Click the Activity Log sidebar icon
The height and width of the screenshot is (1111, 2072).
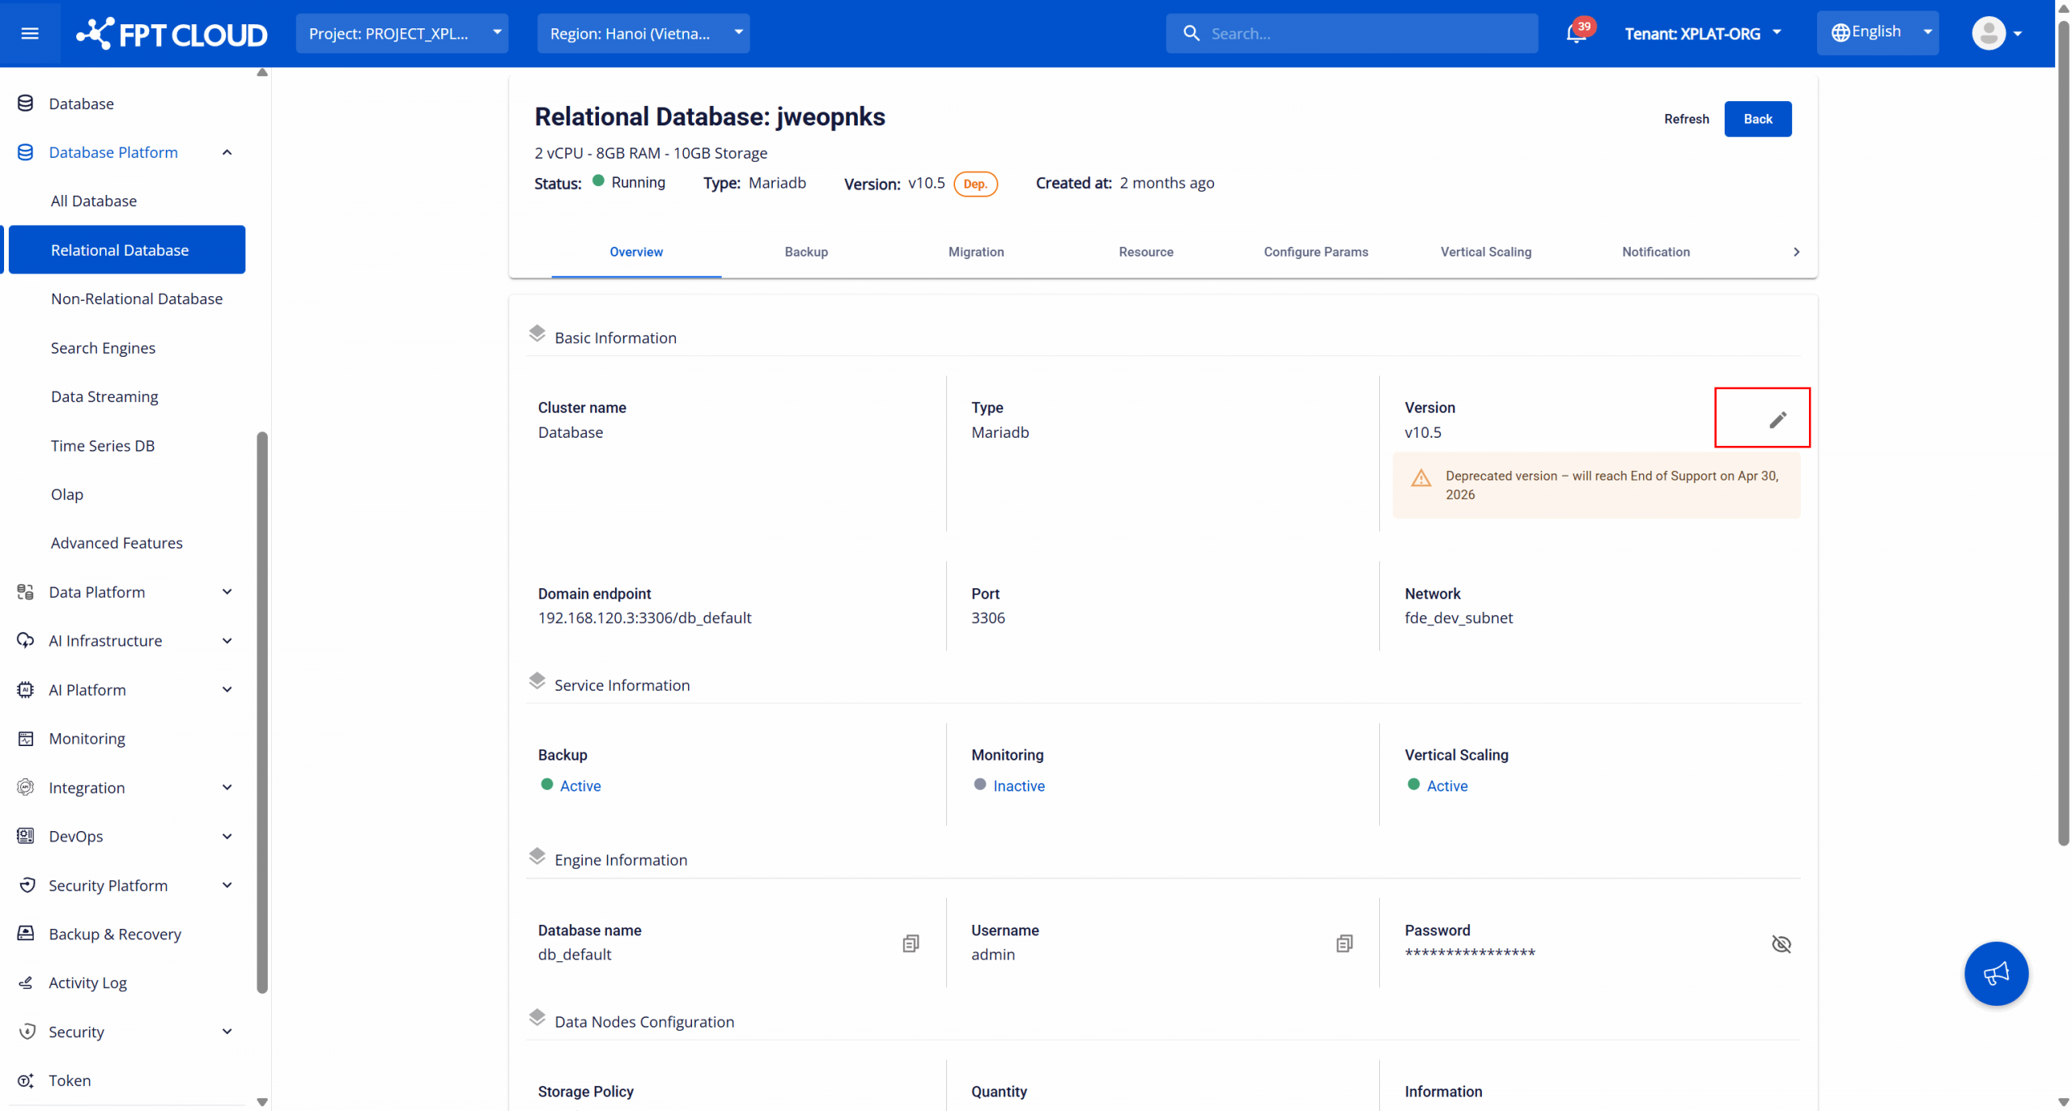click(26, 982)
